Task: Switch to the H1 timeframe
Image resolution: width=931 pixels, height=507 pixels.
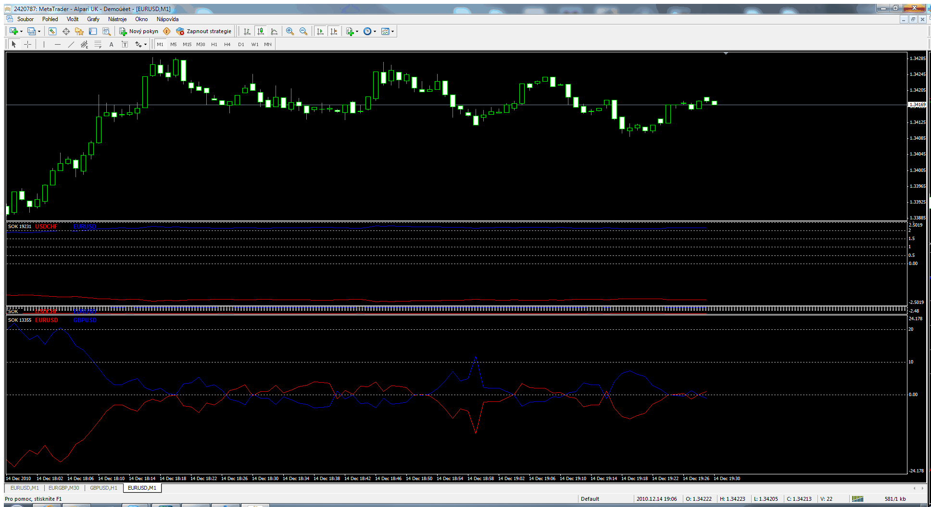Action: pyautogui.click(x=214, y=44)
